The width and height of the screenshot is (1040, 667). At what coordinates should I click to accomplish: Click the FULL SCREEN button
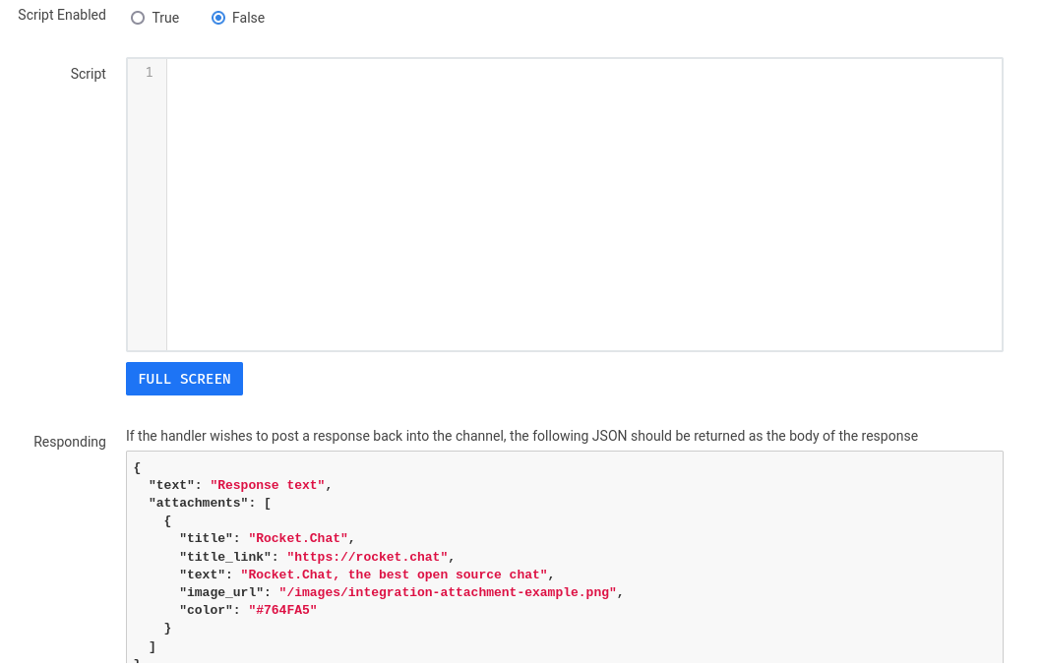(184, 379)
